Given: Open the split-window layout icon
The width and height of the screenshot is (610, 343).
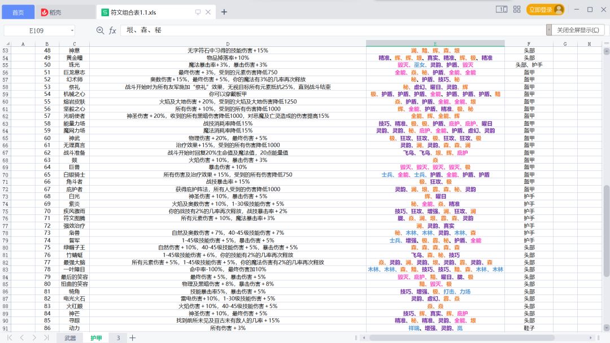Looking at the screenshot, I should [x=502, y=10].
